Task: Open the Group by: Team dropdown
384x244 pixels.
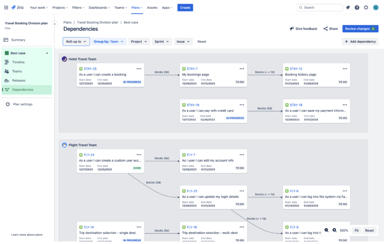Action: tap(108, 42)
